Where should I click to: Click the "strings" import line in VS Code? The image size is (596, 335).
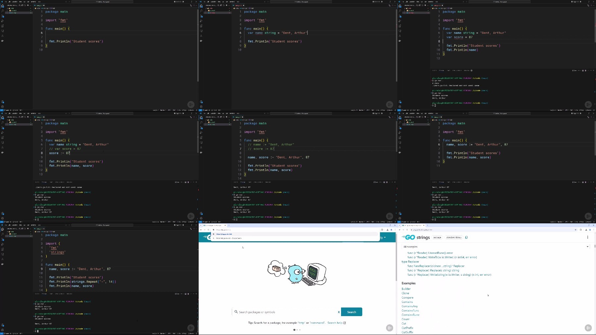(58, 252)
